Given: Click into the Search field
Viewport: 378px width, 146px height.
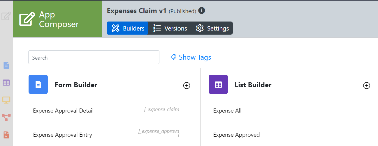Looking at the screenshot, I should tap(94, 57).
